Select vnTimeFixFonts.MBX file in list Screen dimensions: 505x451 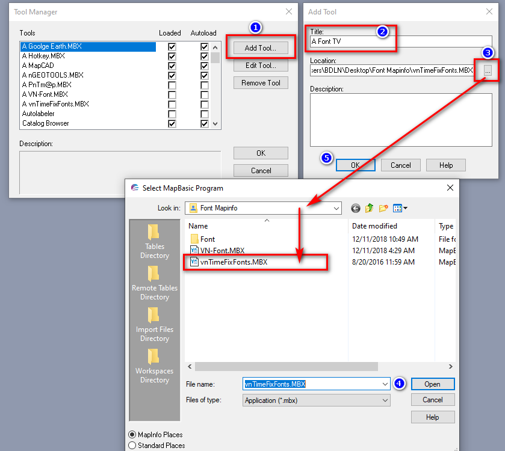(x=229, y=262)
